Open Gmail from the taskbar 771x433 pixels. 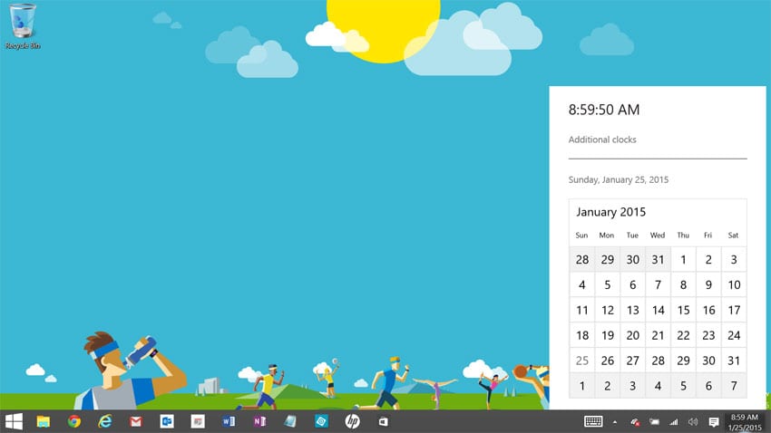[x=136, y=421]
